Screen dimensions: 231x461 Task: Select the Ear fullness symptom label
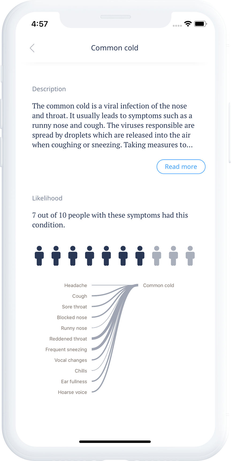coord(74,382)
